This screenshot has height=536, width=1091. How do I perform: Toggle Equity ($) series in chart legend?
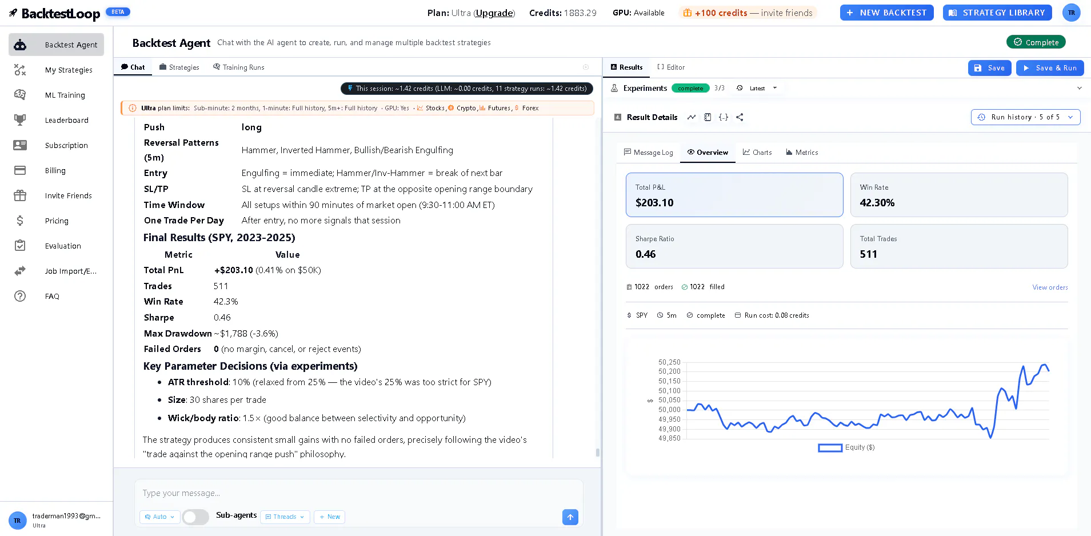(846, 447)
